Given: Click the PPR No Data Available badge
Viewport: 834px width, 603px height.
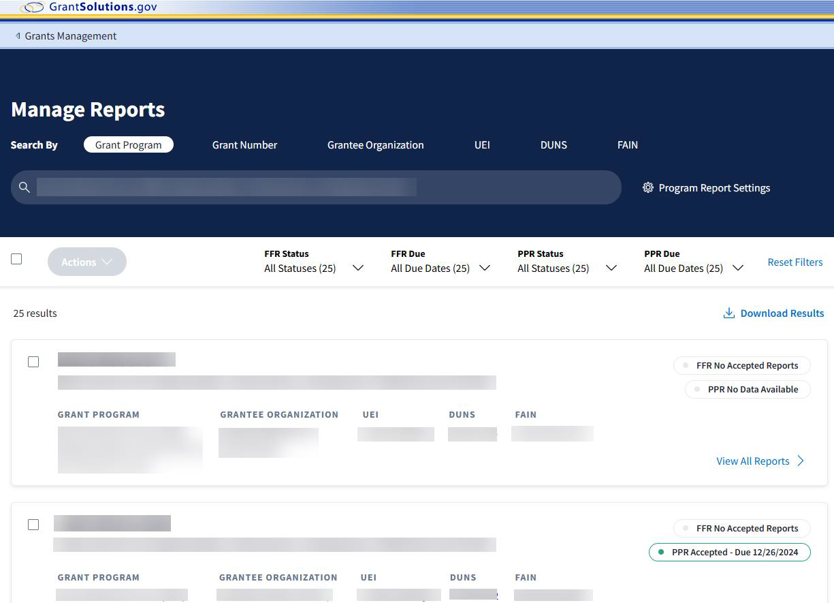Looking at the screenshot, I should (747, 389).
